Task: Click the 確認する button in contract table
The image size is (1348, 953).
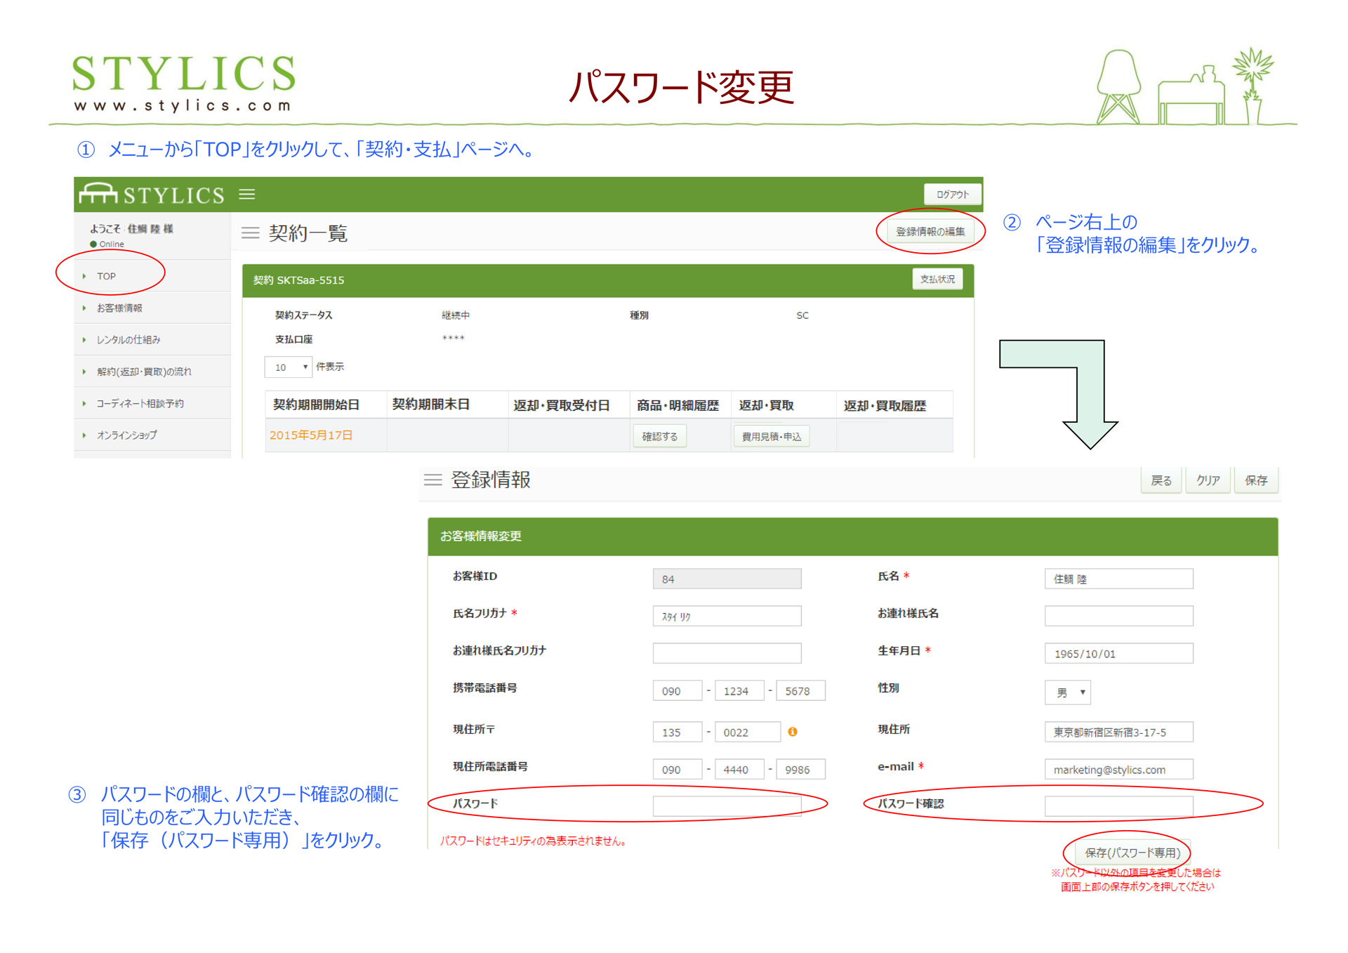Action: click(x=659, y=436)
